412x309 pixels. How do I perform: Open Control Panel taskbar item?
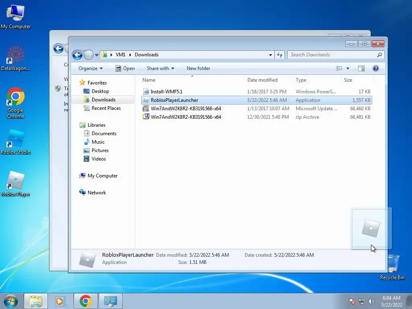110,301
